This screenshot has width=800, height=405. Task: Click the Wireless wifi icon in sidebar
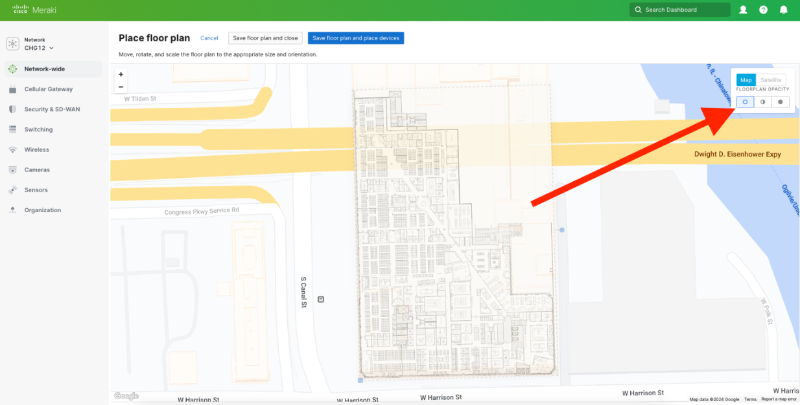(x=12, y=149)
